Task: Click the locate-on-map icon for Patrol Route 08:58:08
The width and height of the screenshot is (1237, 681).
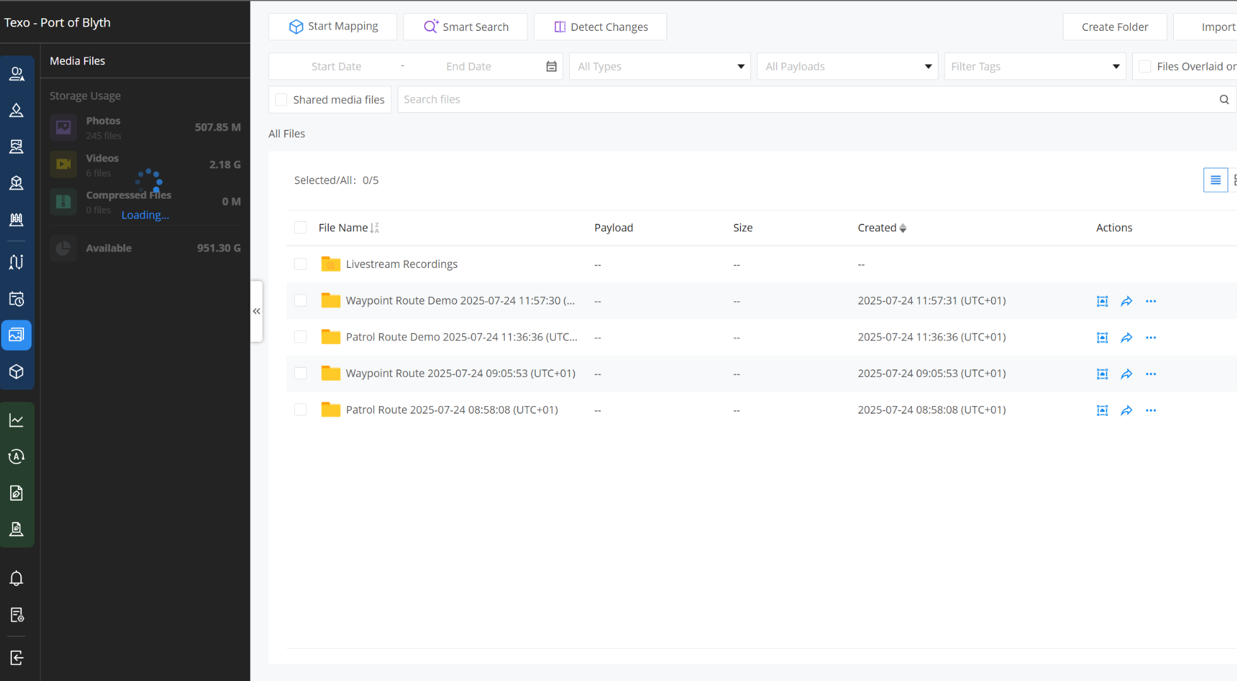Action: (1102, 410)
